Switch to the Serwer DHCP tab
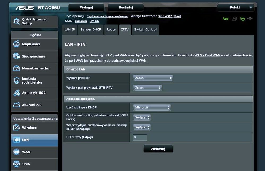The width and height of the screenshot is (265, 171). (x=91, y=30)
